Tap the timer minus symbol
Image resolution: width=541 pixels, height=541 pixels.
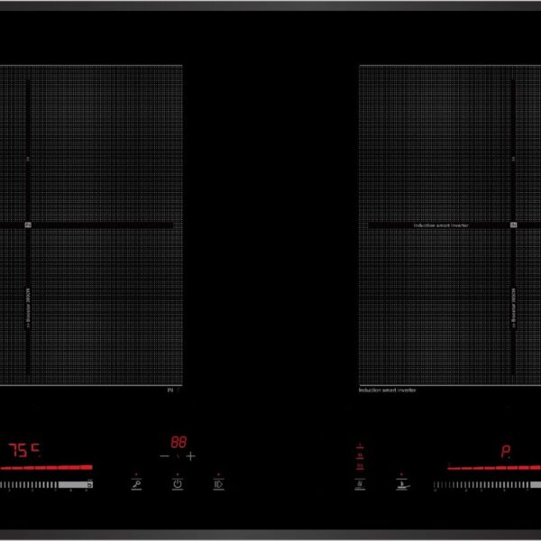164,456
